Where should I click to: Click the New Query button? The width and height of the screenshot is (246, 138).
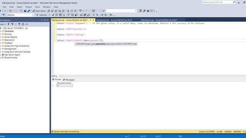(39, 11)
